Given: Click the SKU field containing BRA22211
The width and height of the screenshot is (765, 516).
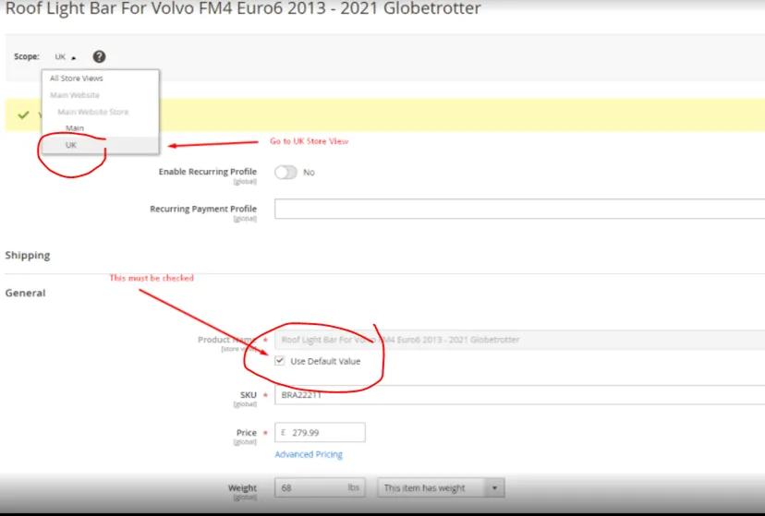Looking at the screenshot, I should (519, 395).
